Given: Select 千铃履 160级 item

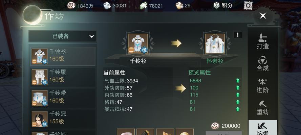Looking at the screenshot, I should point(63,77).
